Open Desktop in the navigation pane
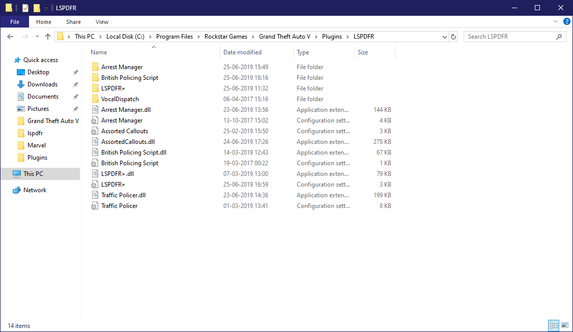Viewport: 573px width, 332px height. (x=38, y=72)
